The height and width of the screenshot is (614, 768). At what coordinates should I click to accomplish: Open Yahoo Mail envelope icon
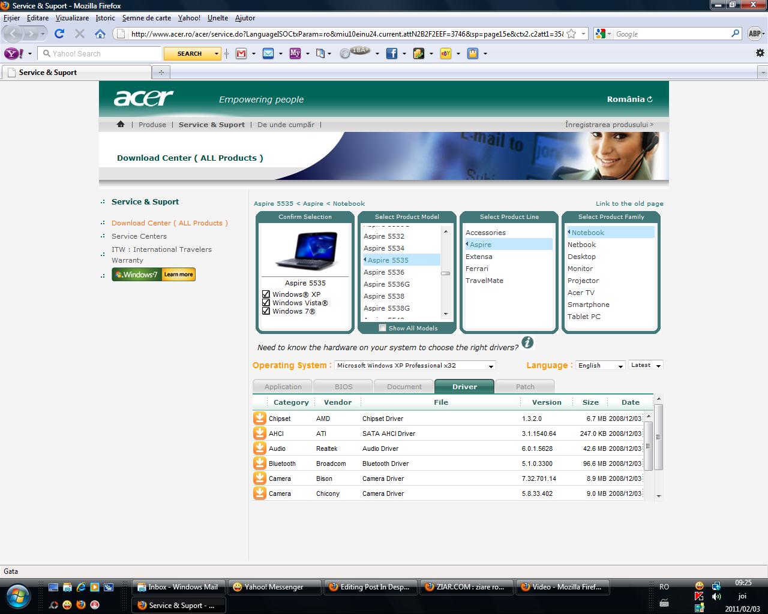[268, 53]
